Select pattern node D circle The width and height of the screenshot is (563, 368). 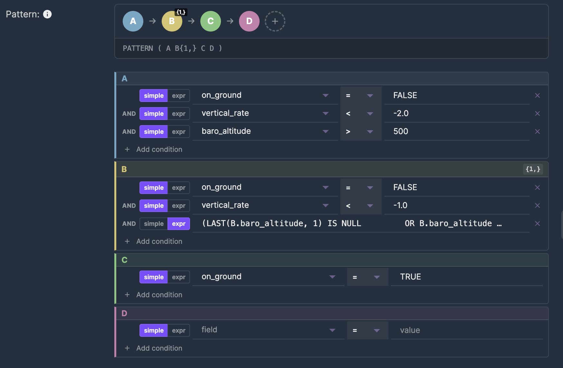(x=249, y=21)
